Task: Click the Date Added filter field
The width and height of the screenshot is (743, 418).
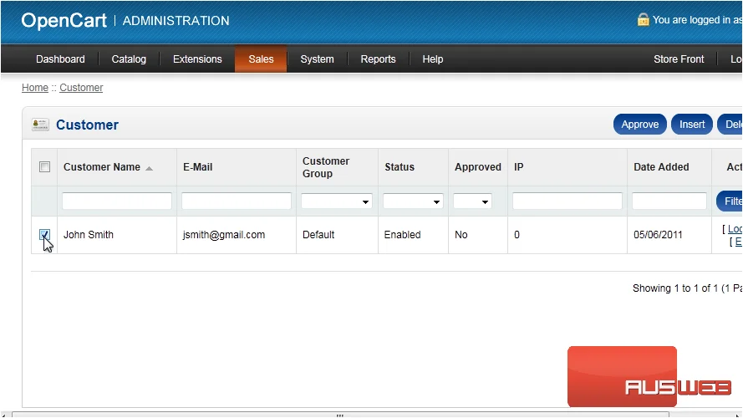Action: pyautogui.click(x=669, y=201)
